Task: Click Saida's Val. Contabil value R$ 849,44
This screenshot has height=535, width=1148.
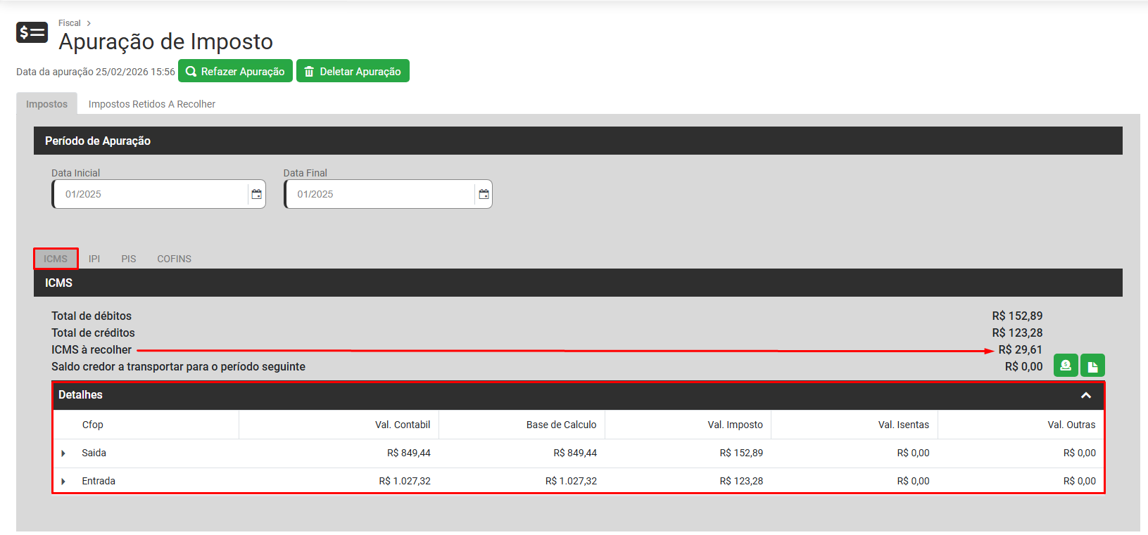Action: point(409,453)
